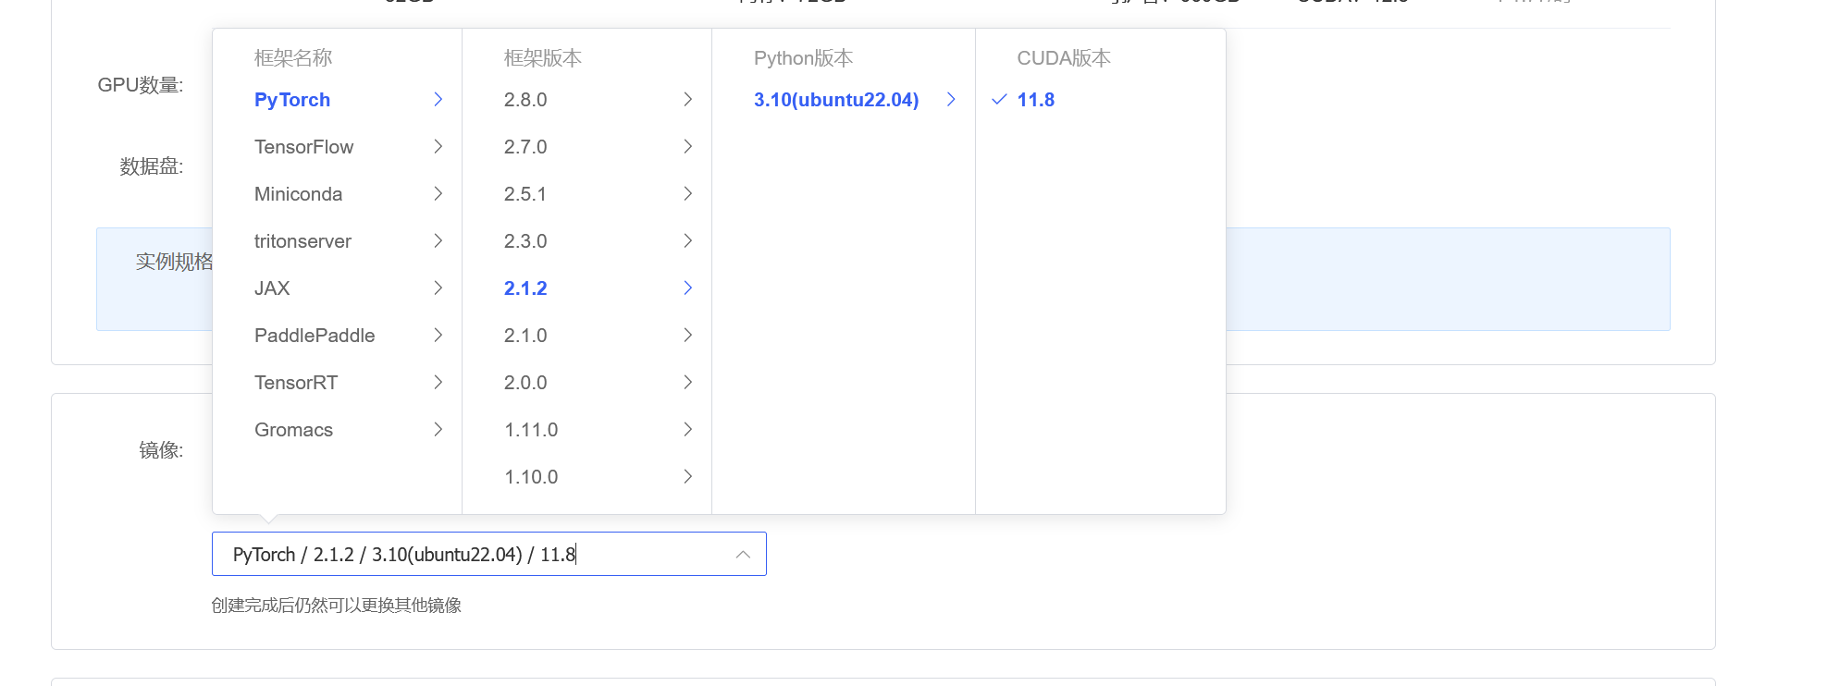
Task: Choose framework version 2.0.0
Action: 525,383
